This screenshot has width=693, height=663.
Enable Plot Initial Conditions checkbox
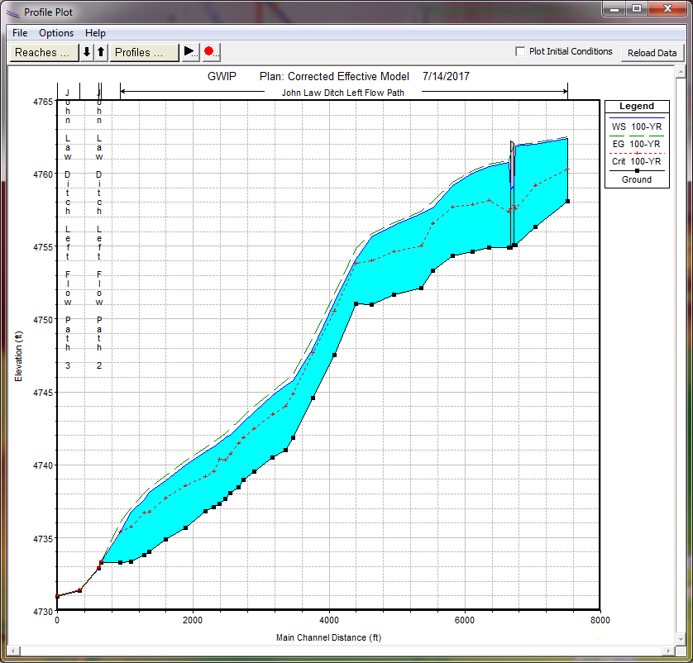click(520, 51)
